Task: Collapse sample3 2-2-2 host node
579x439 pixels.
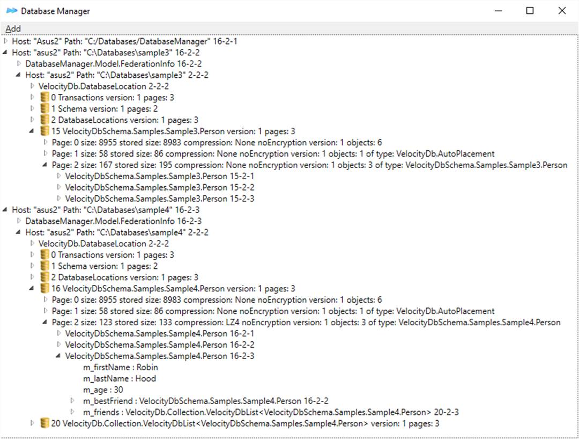Action: pos(18,75)
